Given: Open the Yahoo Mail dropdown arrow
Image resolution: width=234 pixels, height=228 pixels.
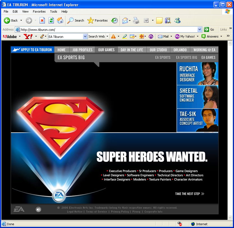Looking at the screenshot, I should 171,36.
